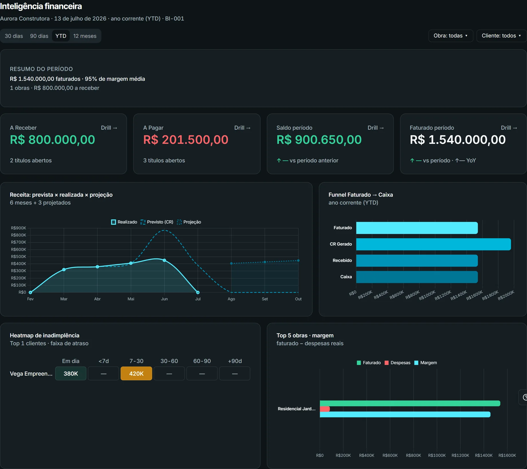Click the Faturado funnel bar

[417, 228]
